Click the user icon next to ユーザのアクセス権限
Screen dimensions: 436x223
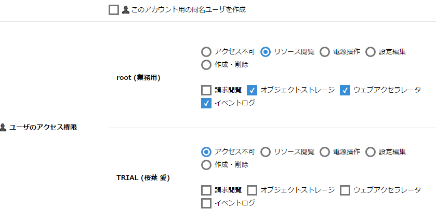(3, 127)
